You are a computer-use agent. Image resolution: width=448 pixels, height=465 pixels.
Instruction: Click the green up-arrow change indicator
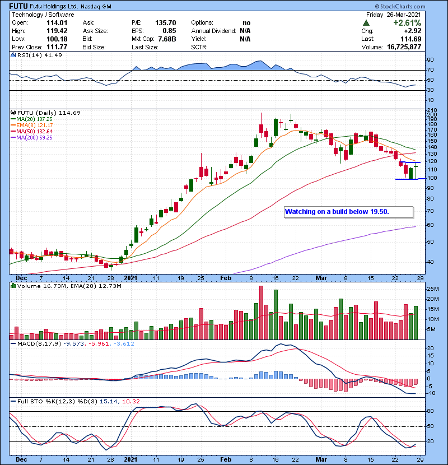click(366, 22)
